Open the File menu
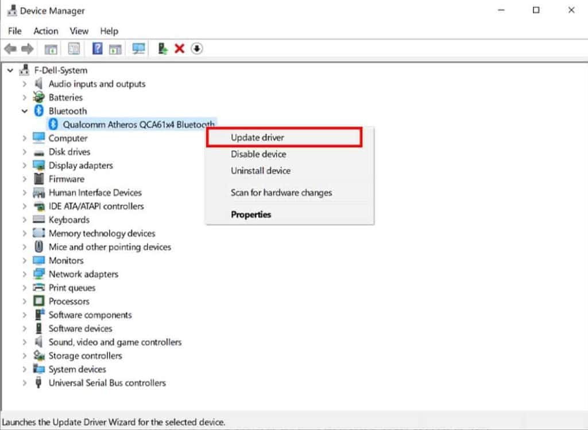Image resolution: width=588 pixels, height=430 pixels. (15, 31)
